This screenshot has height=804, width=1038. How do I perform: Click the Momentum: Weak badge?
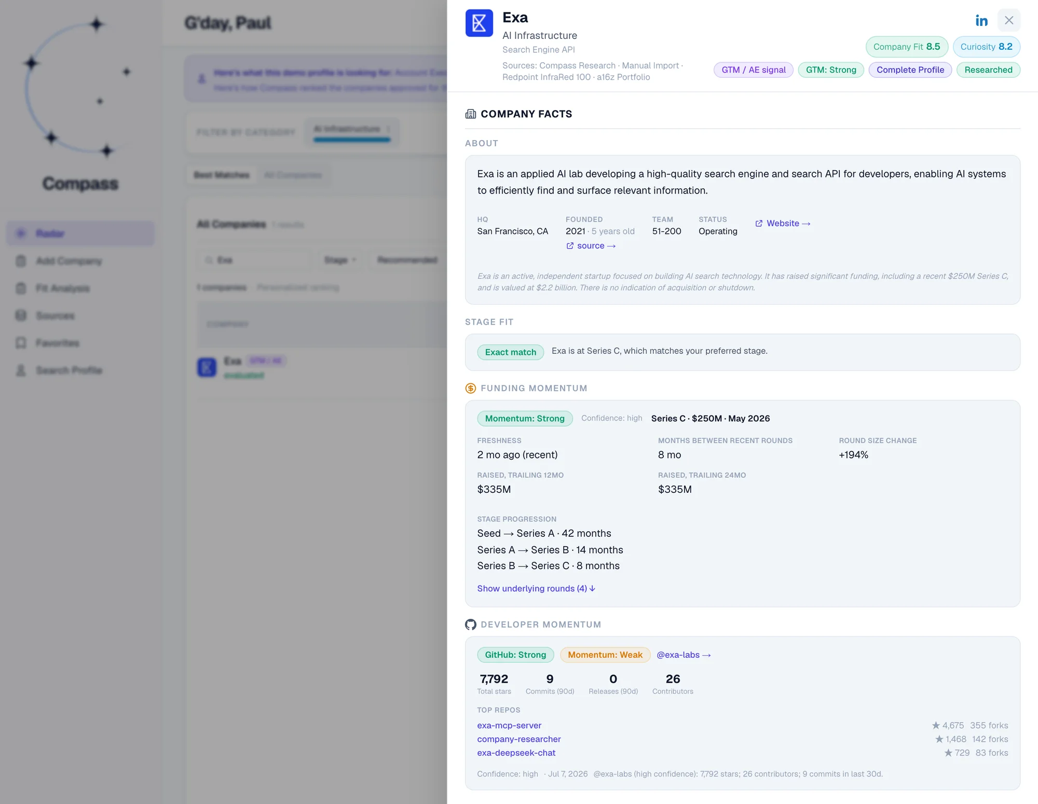click(x=605, y=655)
